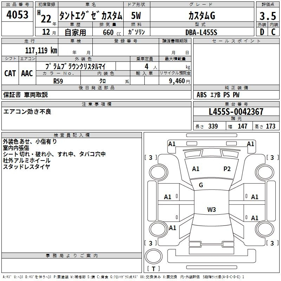
Task: Click the car name タントエグゼカスタム
Action: 91,15
